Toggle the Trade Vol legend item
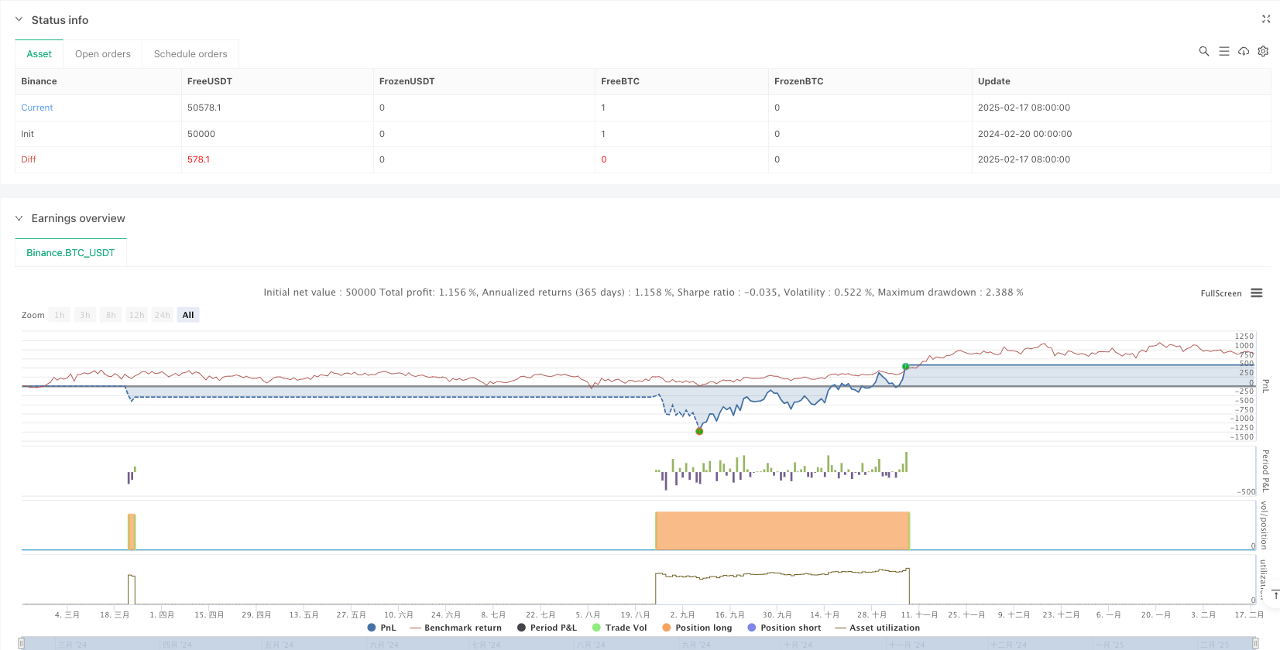The image size is (1280, 650). (619, 628)
